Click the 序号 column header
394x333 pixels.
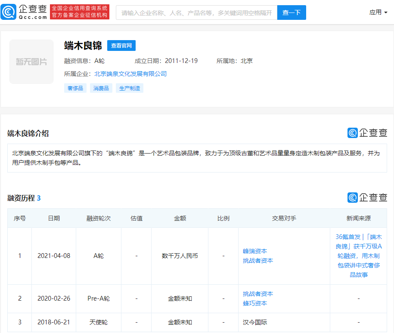point(20,218)
